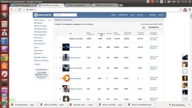The height and width of the screenshot is (108, 192).
Task: Launch Google Chrome from the Ubuntu dock
Action: click(4, 58)
